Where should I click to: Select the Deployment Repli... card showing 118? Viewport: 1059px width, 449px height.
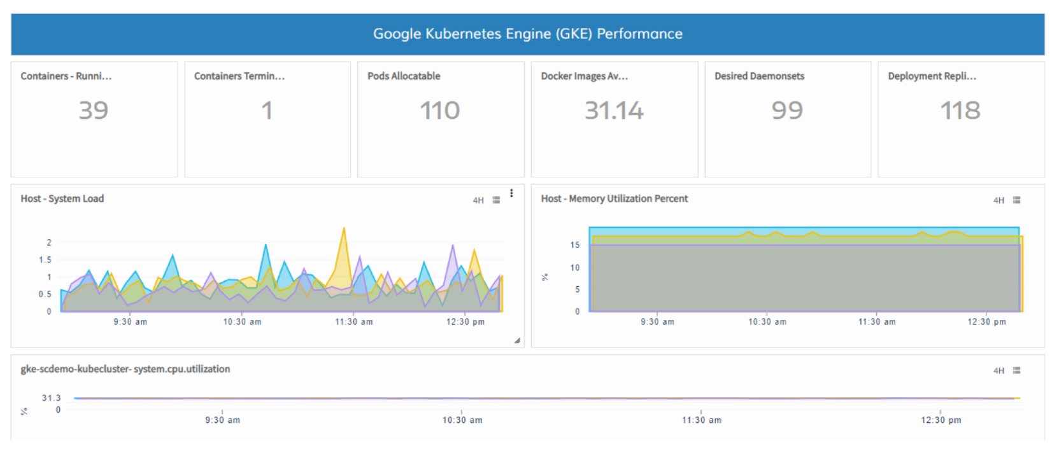(x=962, y=119)
